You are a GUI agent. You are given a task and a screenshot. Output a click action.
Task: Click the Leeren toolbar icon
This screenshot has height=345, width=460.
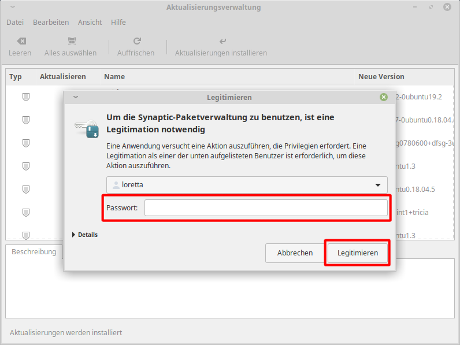(21, 42)
